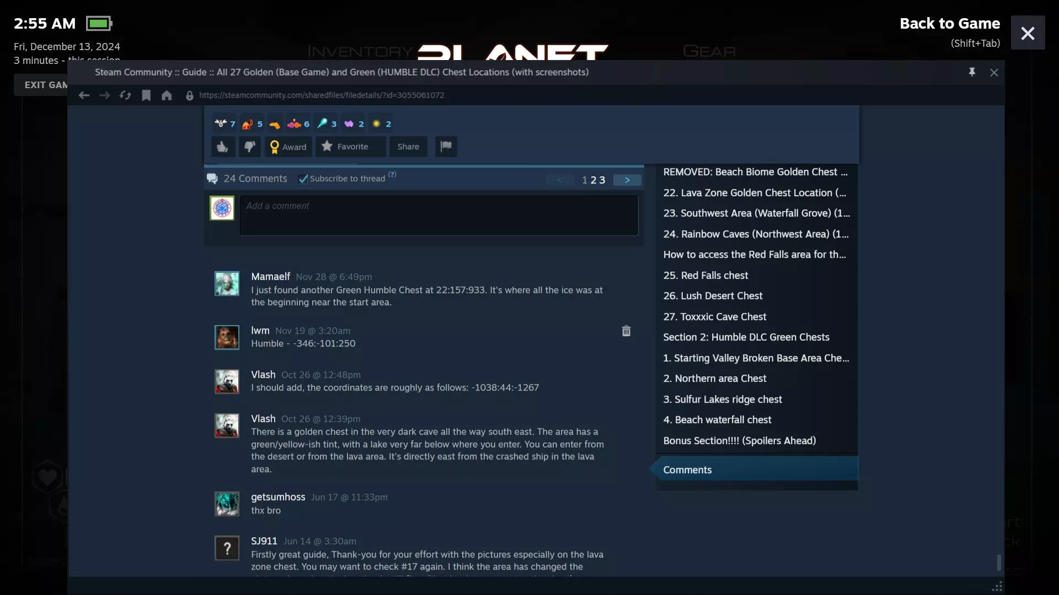Click the bookmark icon in browser toolbar
Viewport: 1059px width, 595px height.
pos(146,95)
